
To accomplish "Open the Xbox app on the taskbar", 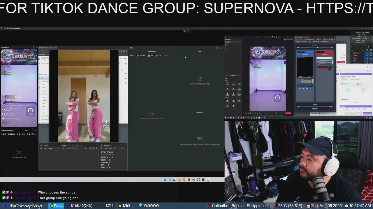I will (x=198, y=180).
